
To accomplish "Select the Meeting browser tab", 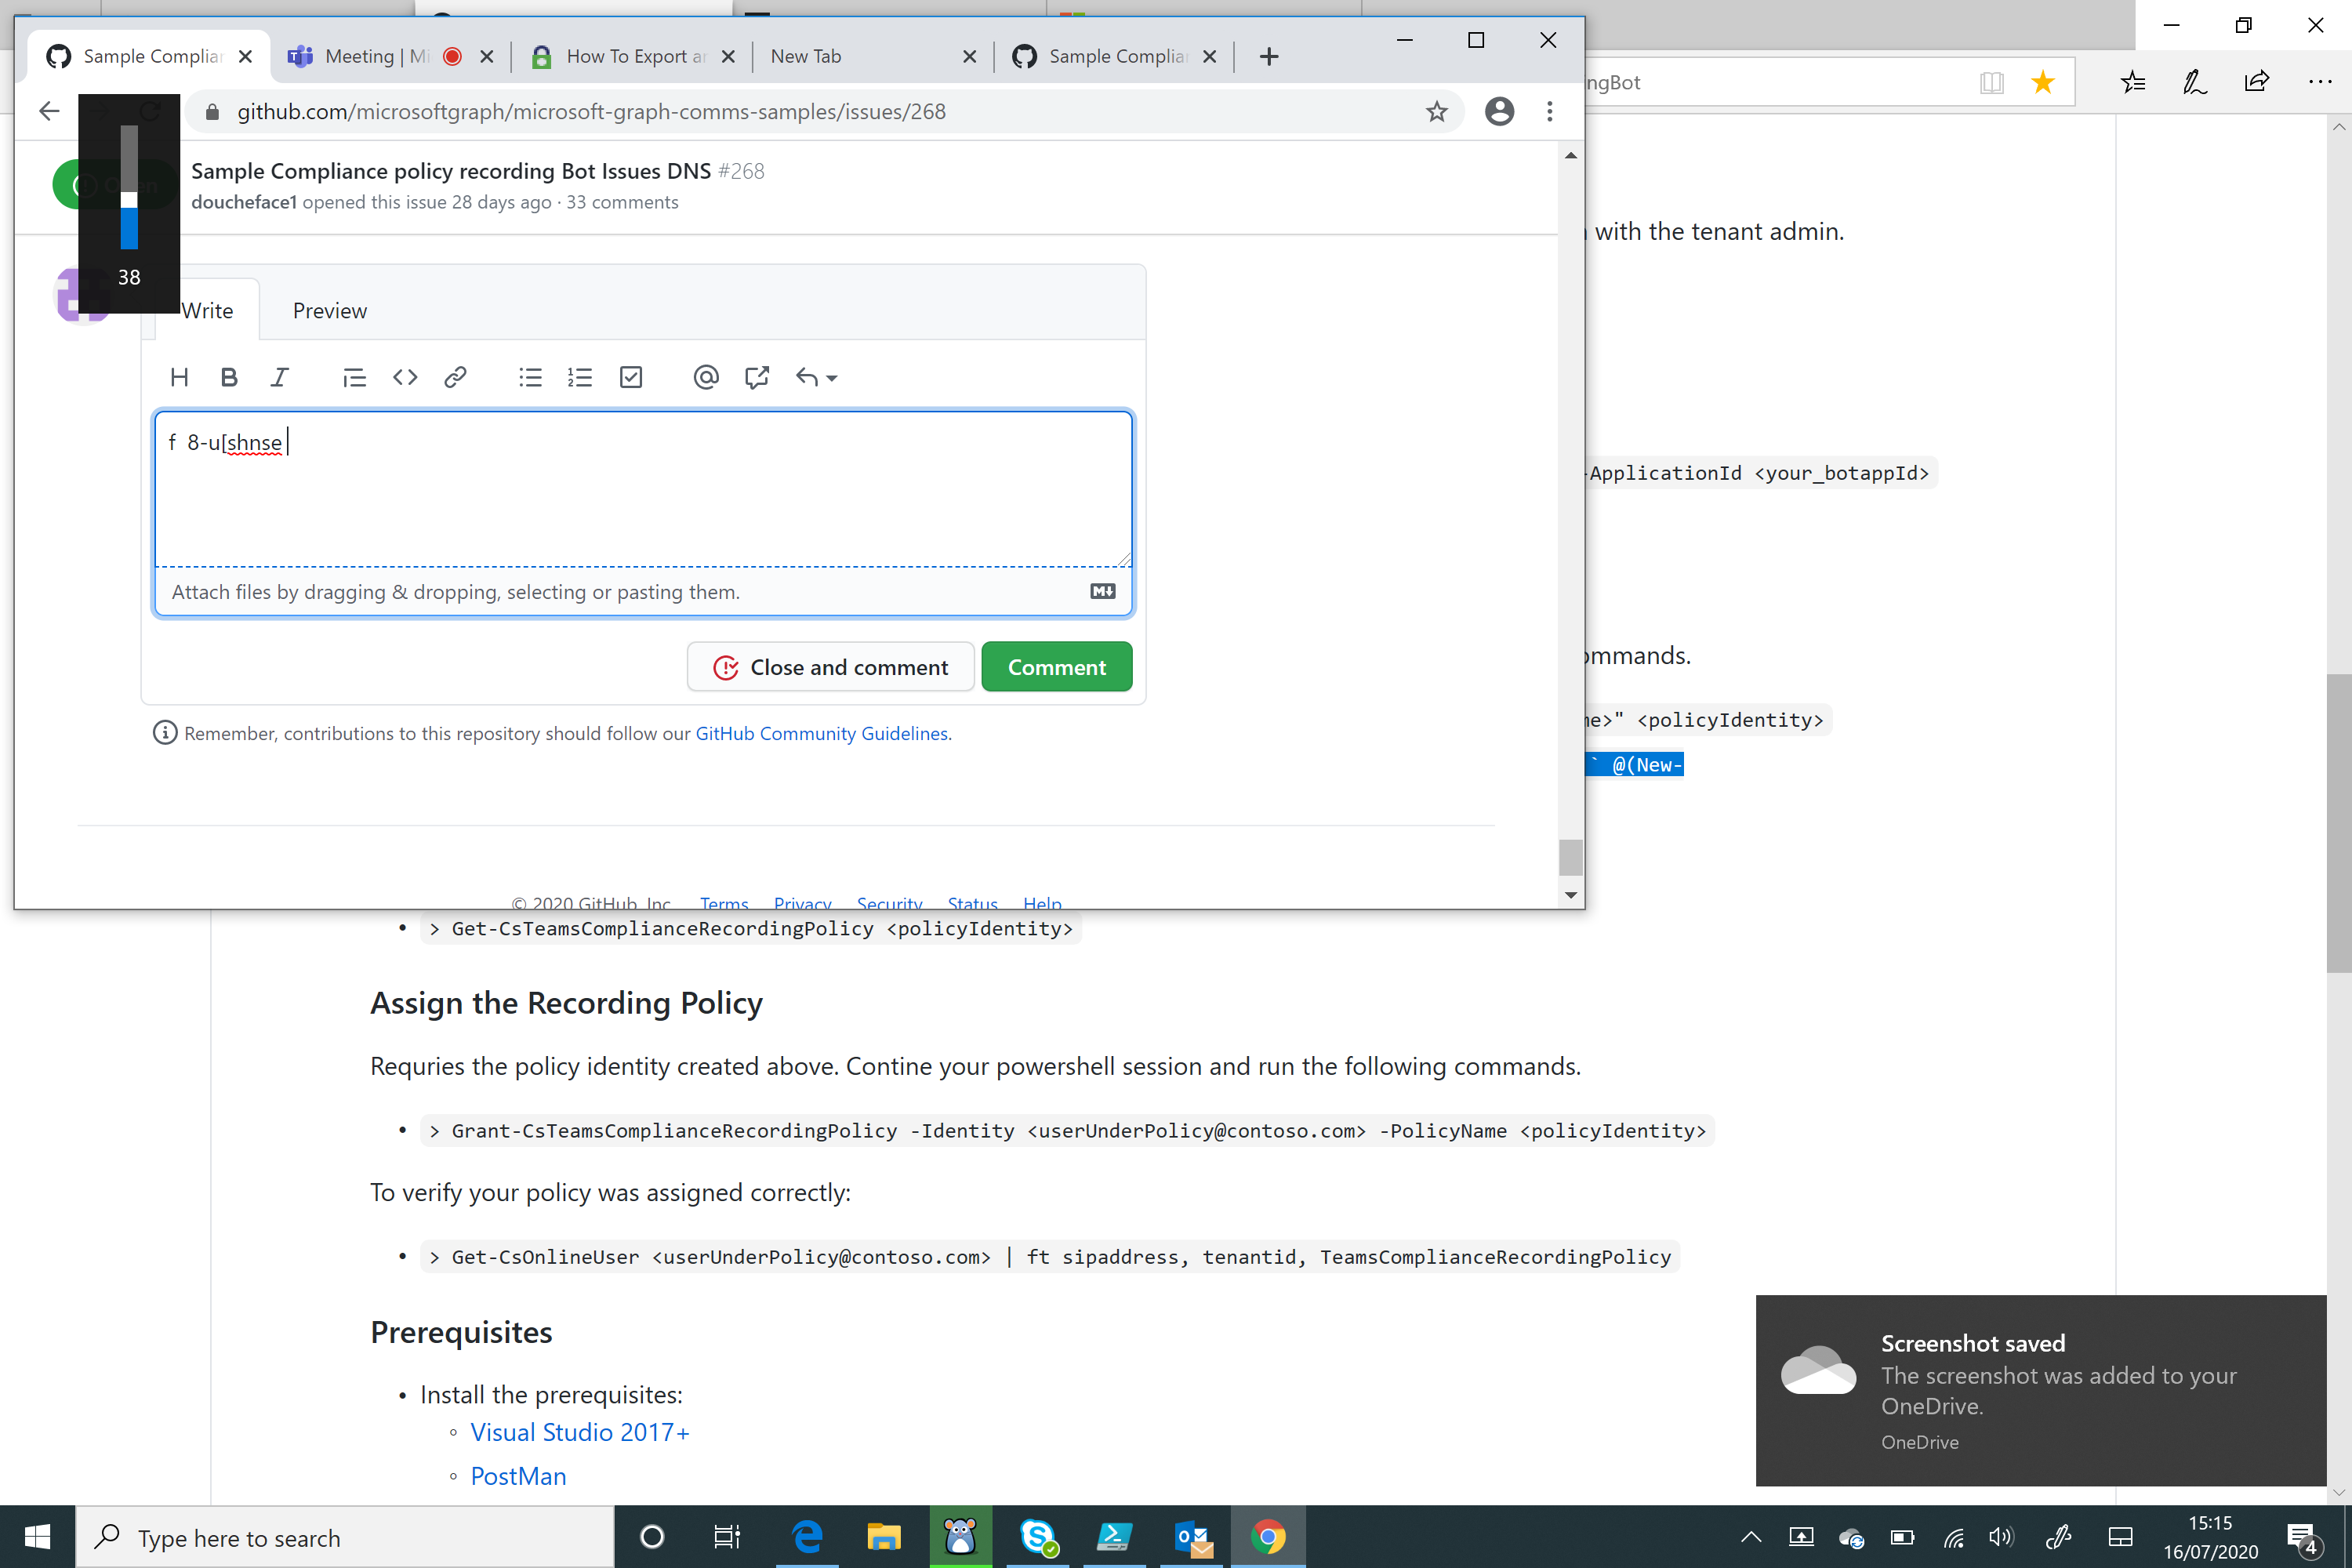I will pos(359,56).
